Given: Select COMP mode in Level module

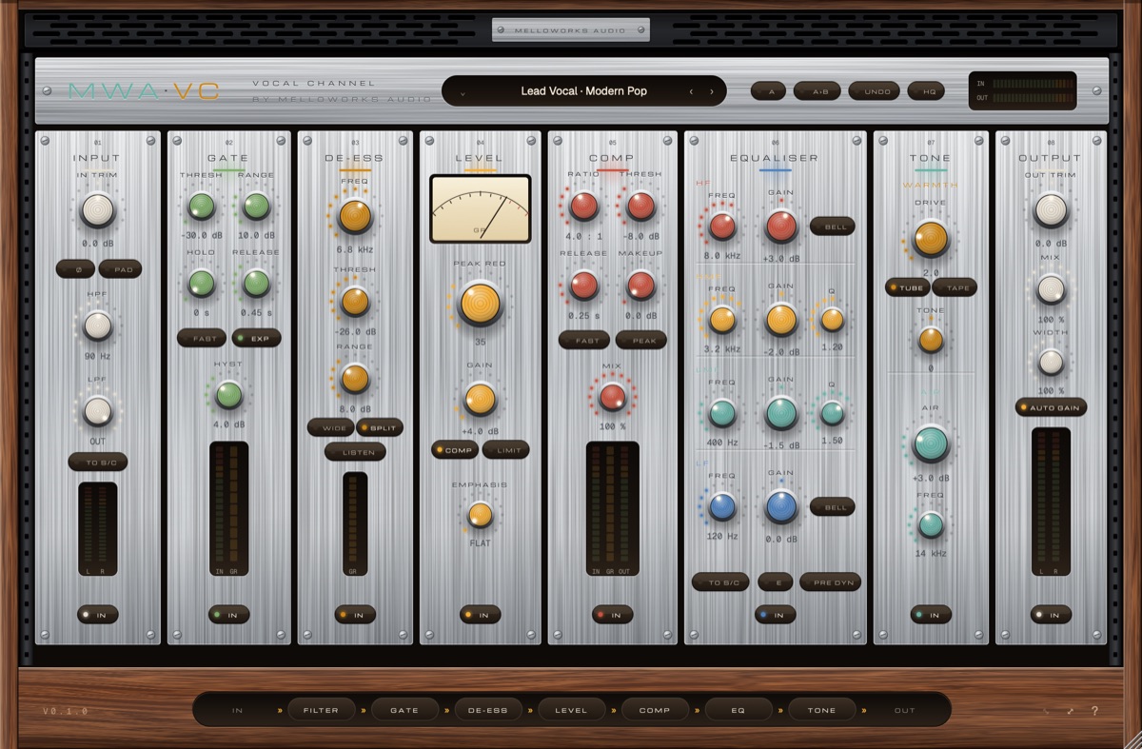Looking at the screenshot, I should (x=455, y=450).
